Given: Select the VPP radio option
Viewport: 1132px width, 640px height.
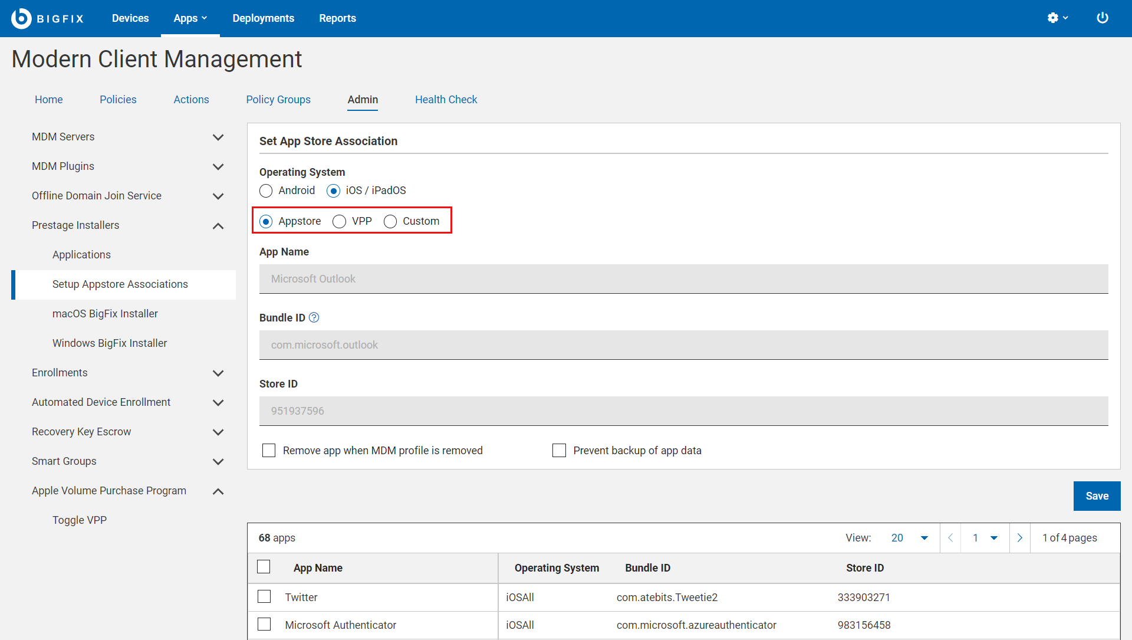Looking at the screenshot, I should (x=339, y=222).
